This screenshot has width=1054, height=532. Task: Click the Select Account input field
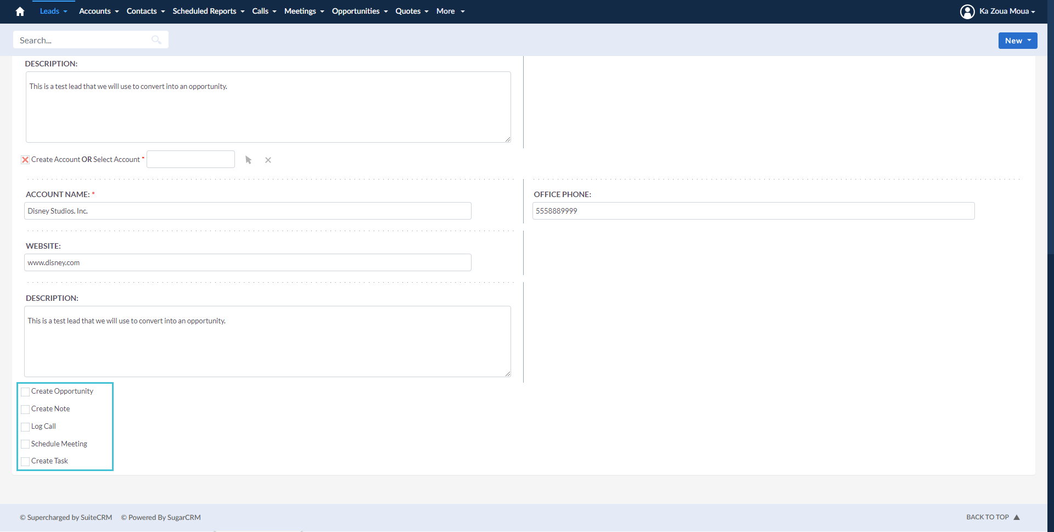pyautogui.click(x=190, y=159)
